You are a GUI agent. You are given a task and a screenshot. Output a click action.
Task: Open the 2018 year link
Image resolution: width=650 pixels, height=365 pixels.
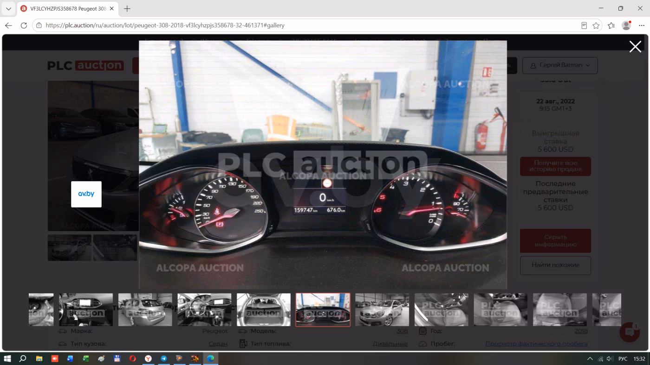tap(581, 331)
